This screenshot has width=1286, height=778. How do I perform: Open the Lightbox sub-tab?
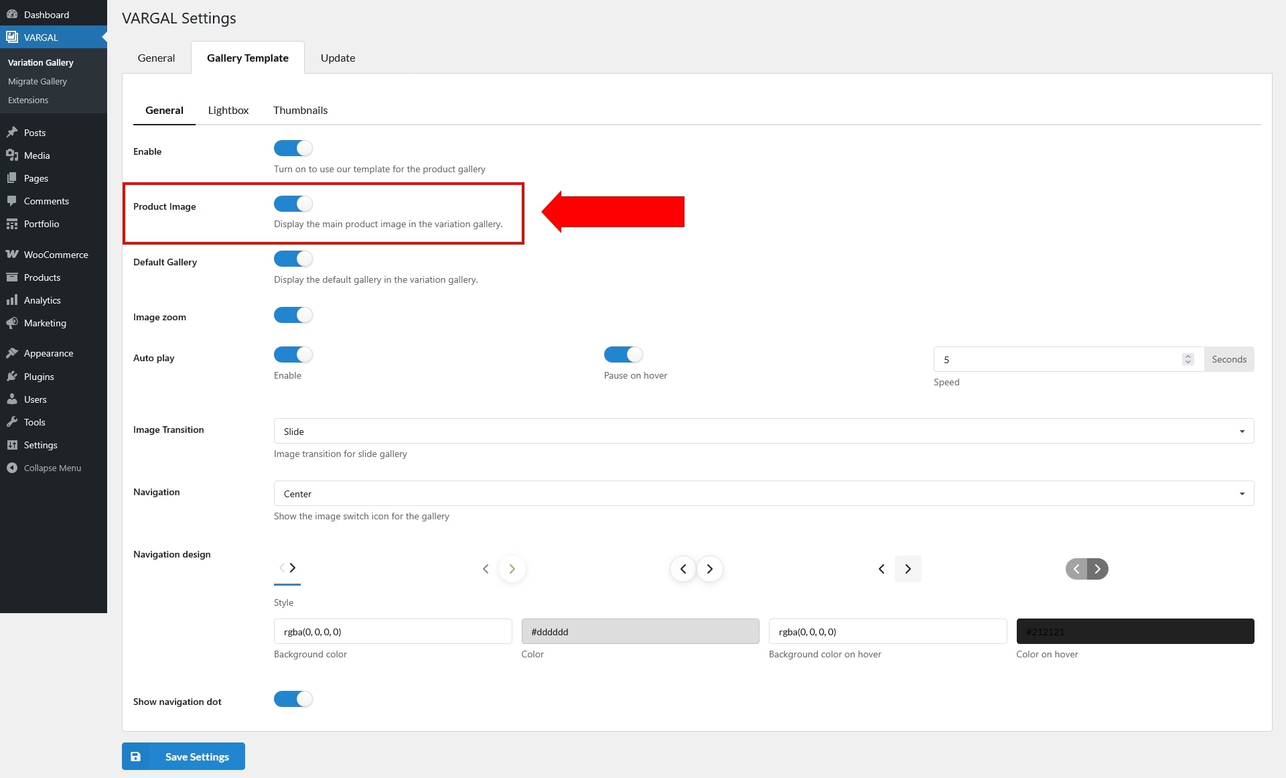tap(228, 110)
